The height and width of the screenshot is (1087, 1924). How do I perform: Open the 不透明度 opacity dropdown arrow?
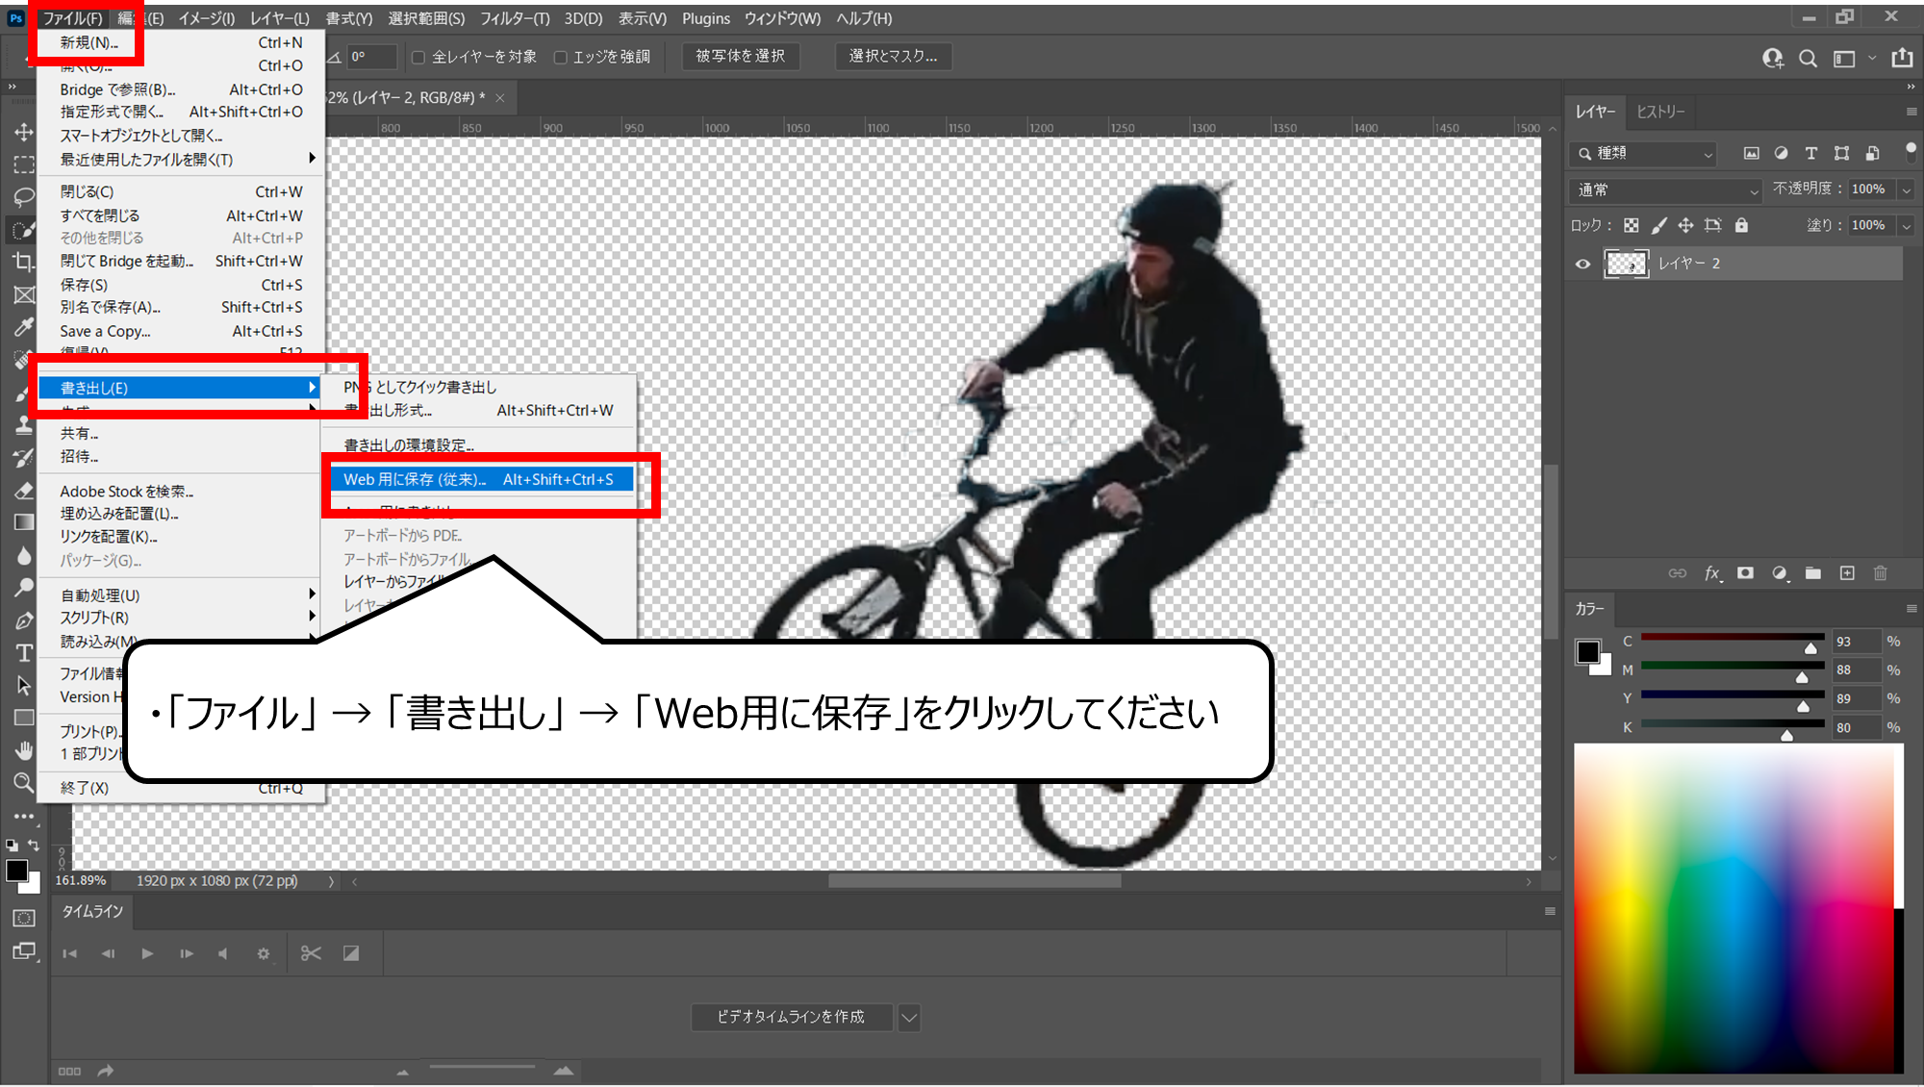[x=1905, y=190]
